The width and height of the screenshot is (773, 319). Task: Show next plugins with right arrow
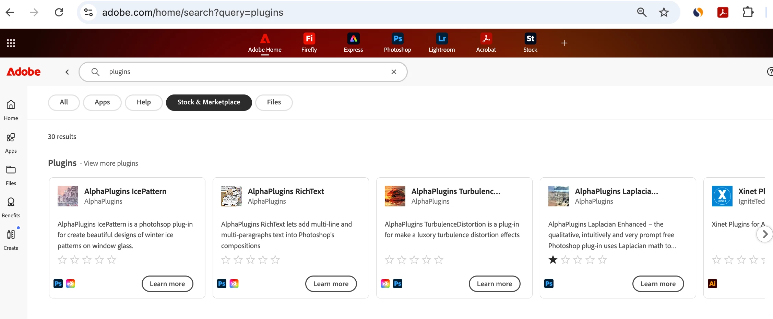[765, 234]
